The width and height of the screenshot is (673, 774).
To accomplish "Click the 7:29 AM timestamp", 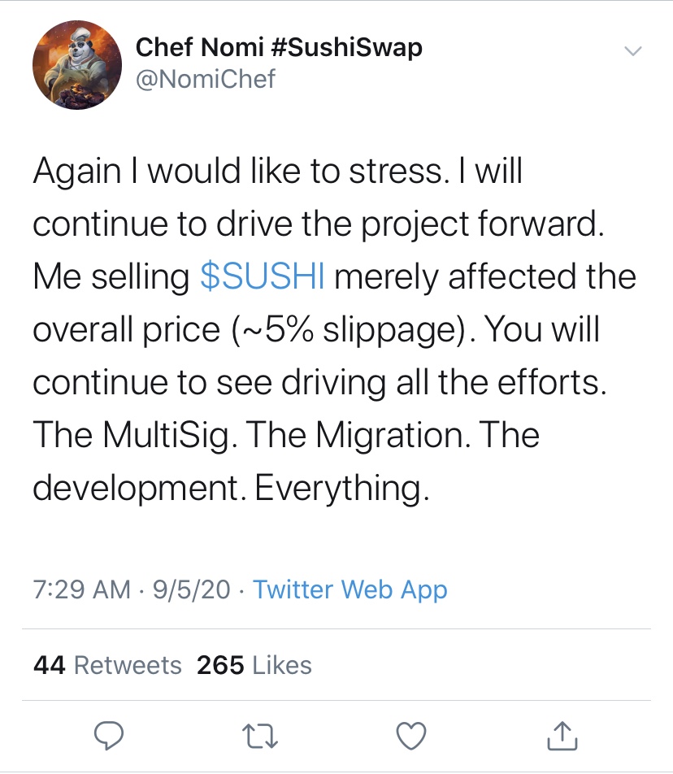I will click(x=81, y=589).
